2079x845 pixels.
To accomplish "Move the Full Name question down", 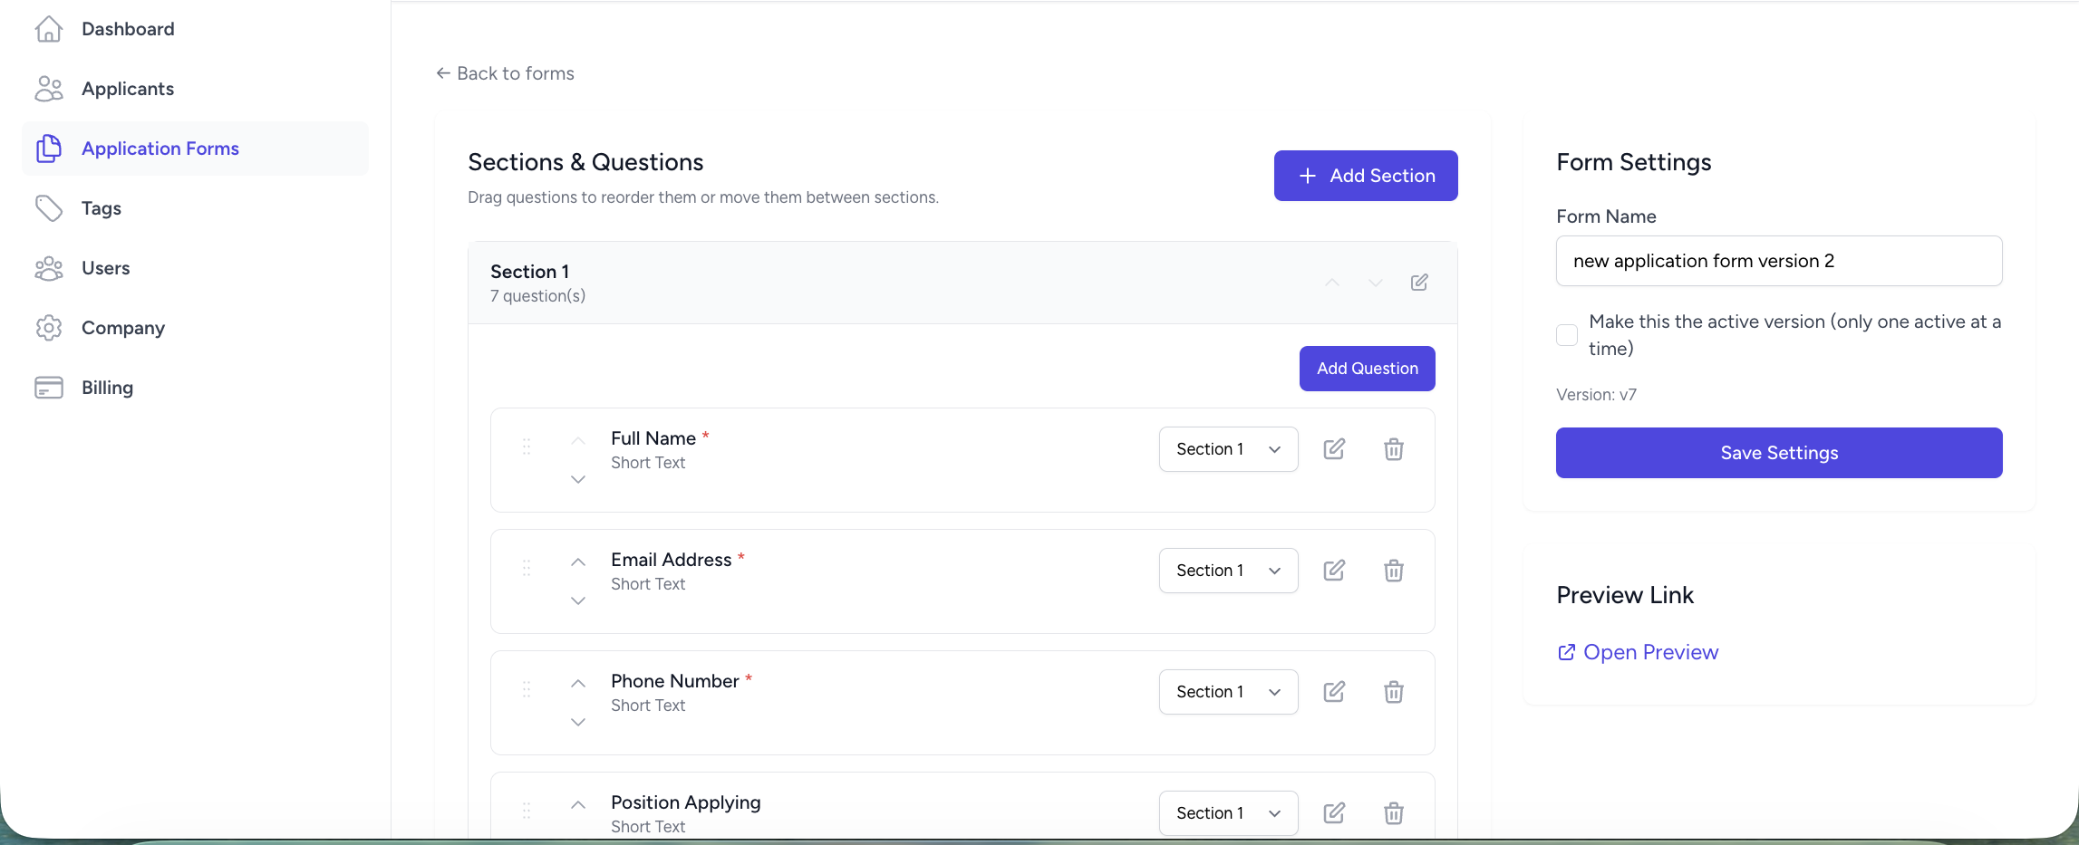I will tap(578, 479).
